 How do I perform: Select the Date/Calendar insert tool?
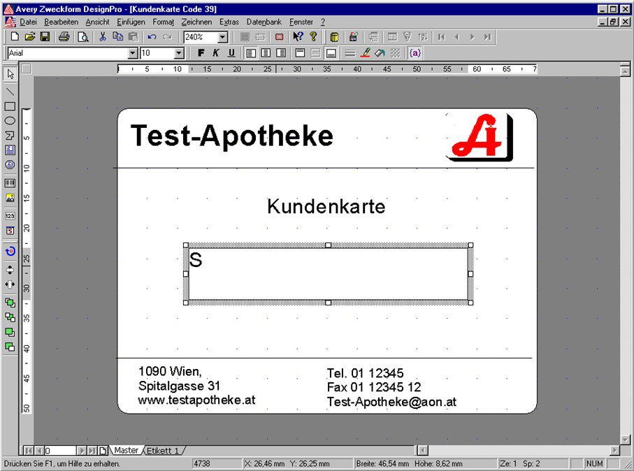(10, 229)
